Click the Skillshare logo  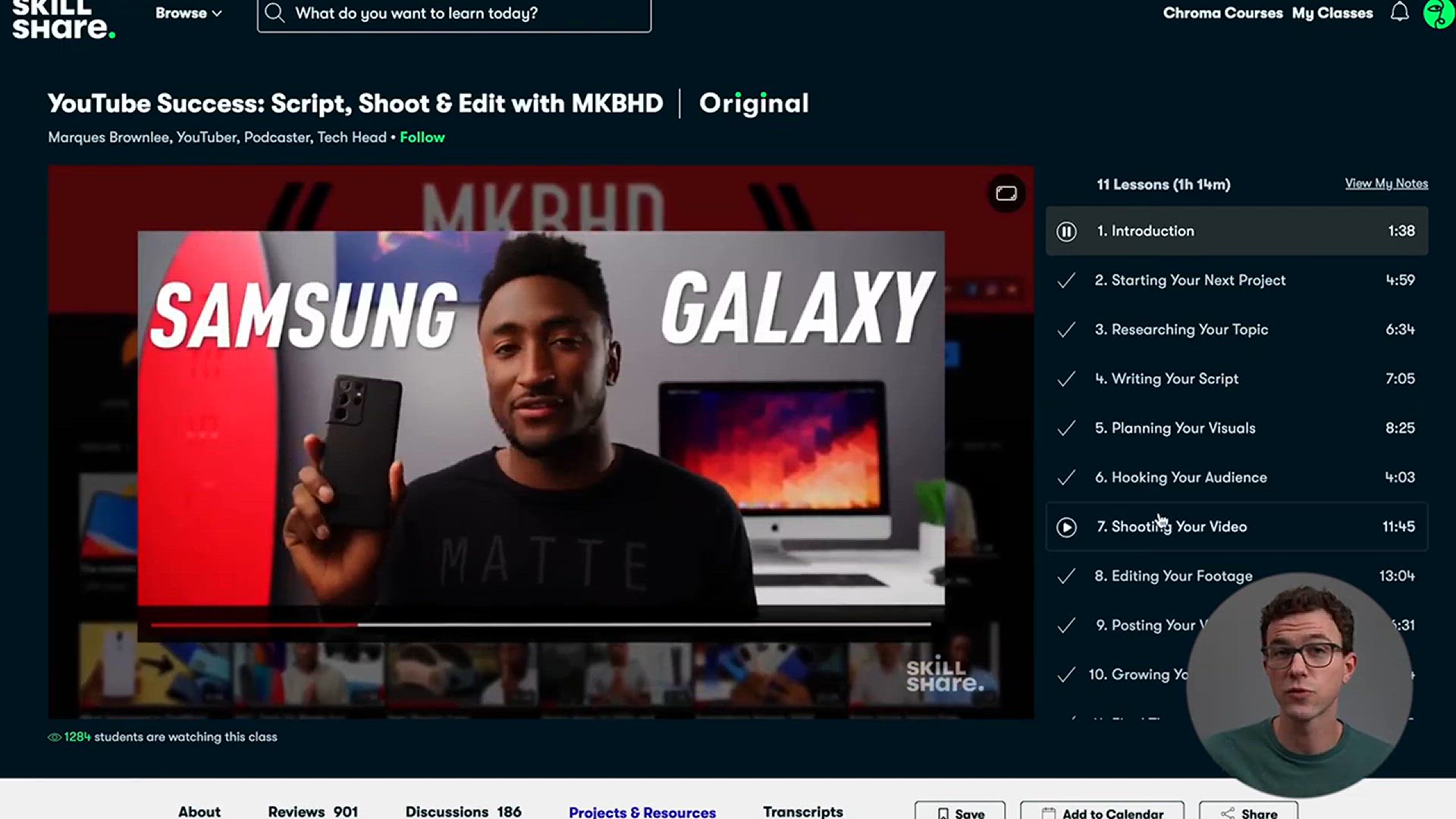[x=64, y=20]
